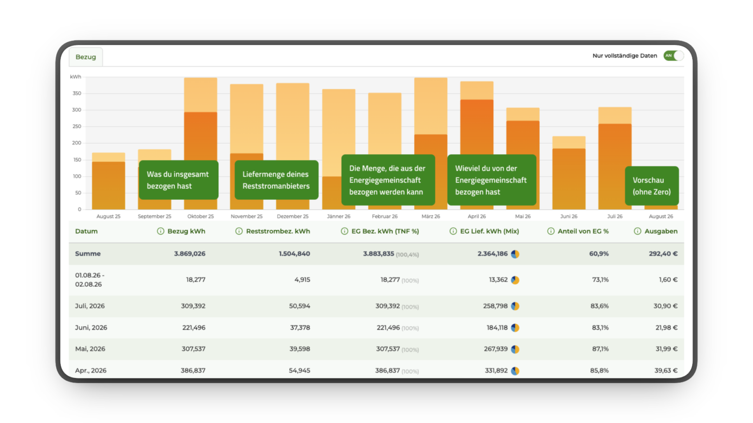This screenshot has width=753, height=423.
Task: Click the info icon beside Anteil von EG %
Action: pyautogui.click(x=551, y=231)
